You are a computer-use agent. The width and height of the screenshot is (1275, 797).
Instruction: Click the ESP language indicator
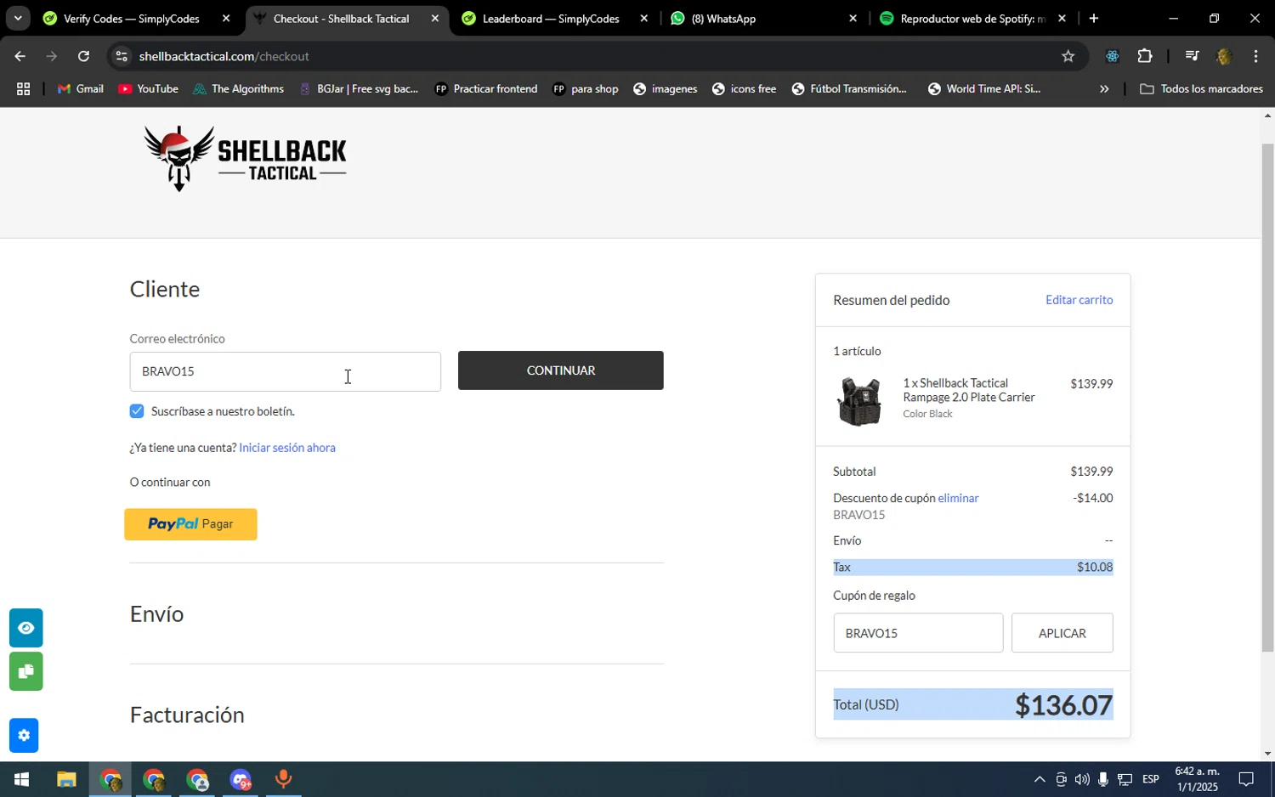pos(1151,779)
